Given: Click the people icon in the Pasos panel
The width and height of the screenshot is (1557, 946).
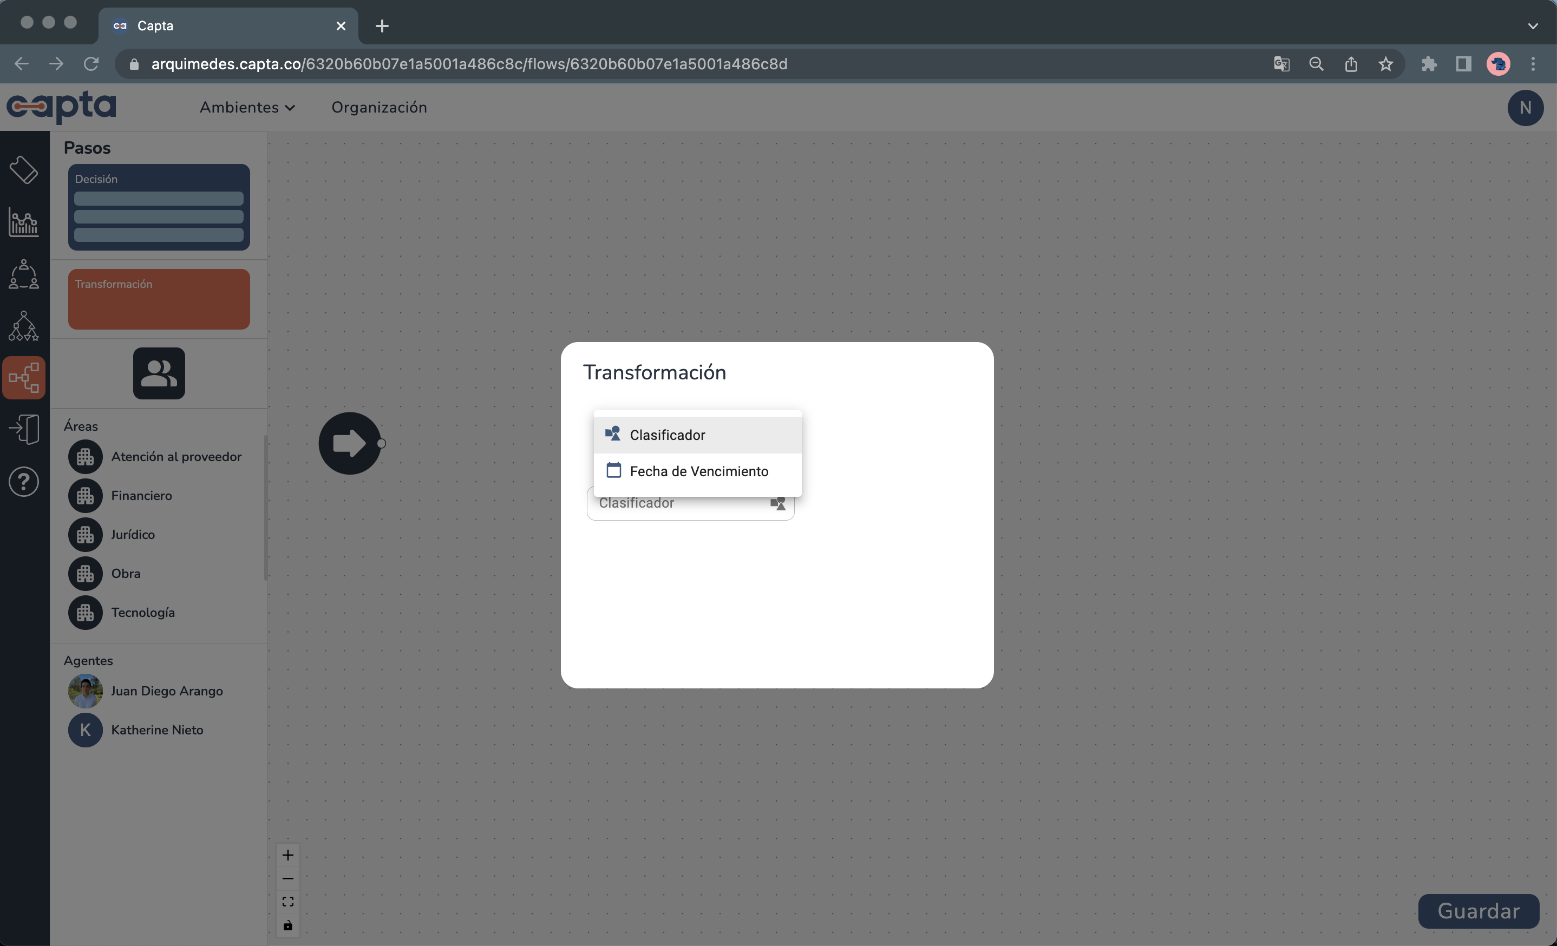Looking at the screenshot, I should pos(159,373).
